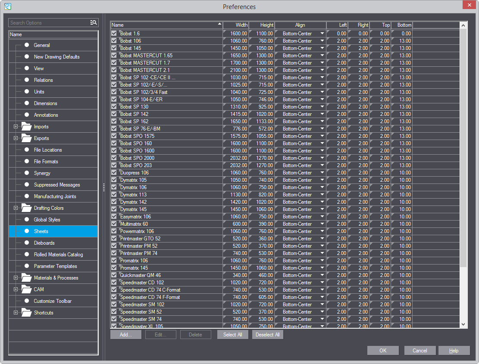Click the Bottom column header

click(x=402, y=25)
